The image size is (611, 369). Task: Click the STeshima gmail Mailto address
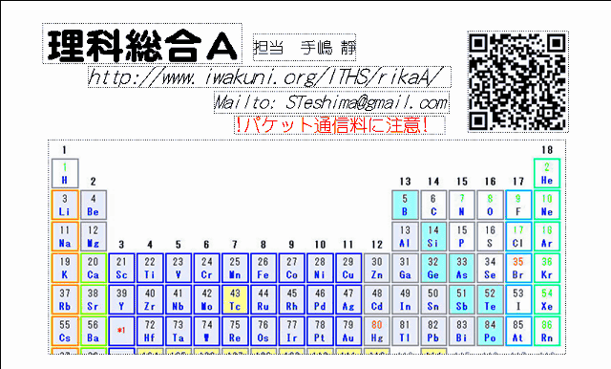331,102
